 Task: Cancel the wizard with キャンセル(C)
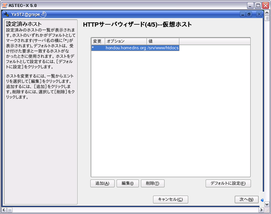click(170, 200)
